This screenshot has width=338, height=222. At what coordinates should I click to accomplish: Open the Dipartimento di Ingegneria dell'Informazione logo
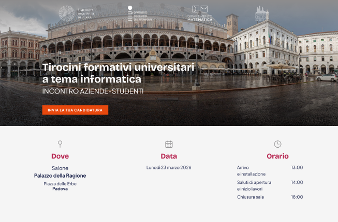pyautogui.click(x=140, y=13)
